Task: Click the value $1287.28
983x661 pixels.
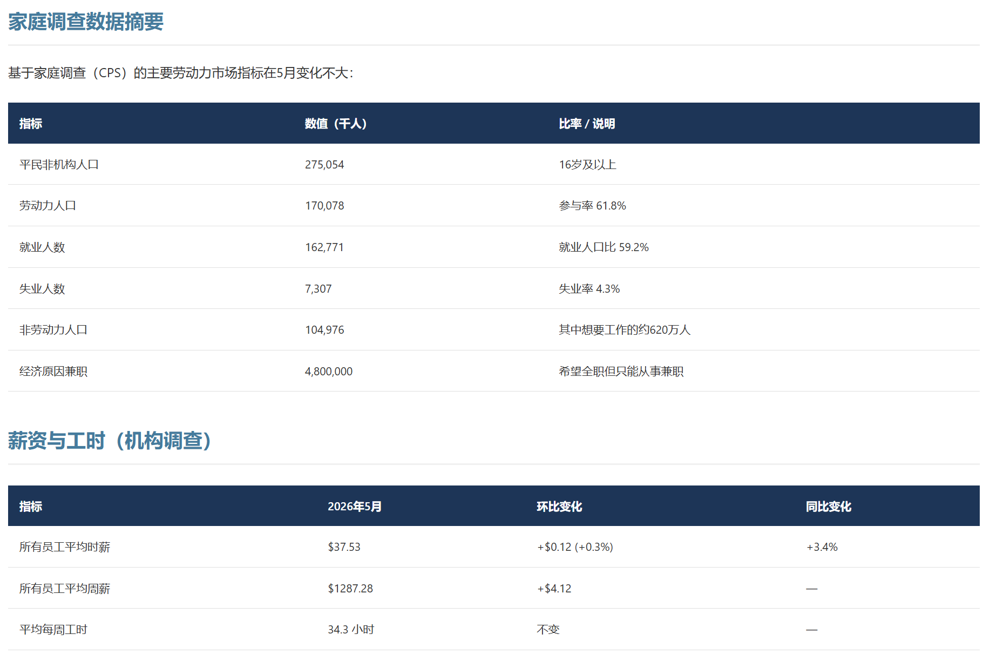Action: 350,589
